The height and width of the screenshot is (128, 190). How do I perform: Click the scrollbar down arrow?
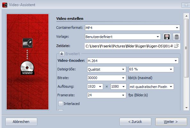(186, 108)
